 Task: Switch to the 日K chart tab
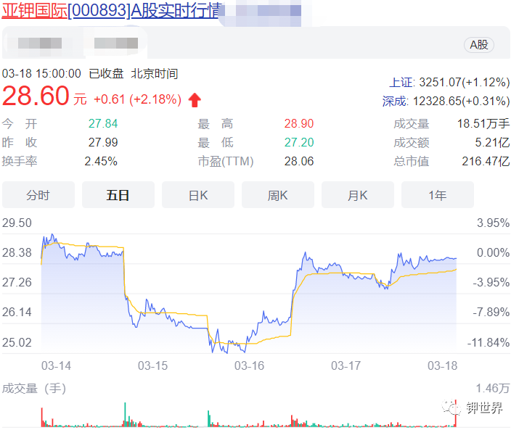(198, 195)
